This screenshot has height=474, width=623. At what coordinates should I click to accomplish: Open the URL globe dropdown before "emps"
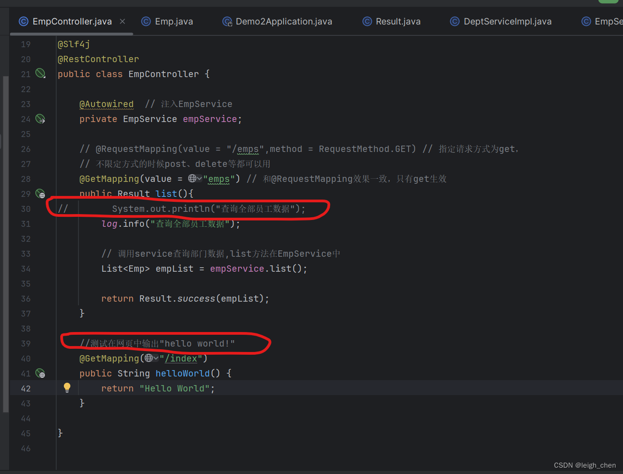tap(195, 179)
